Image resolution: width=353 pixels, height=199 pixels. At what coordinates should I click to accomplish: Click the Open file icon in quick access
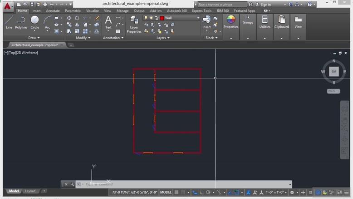click(25, 4)
